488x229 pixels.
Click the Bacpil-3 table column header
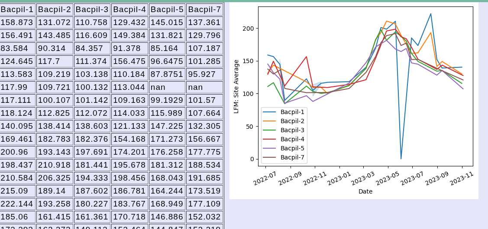pos(92,10)
